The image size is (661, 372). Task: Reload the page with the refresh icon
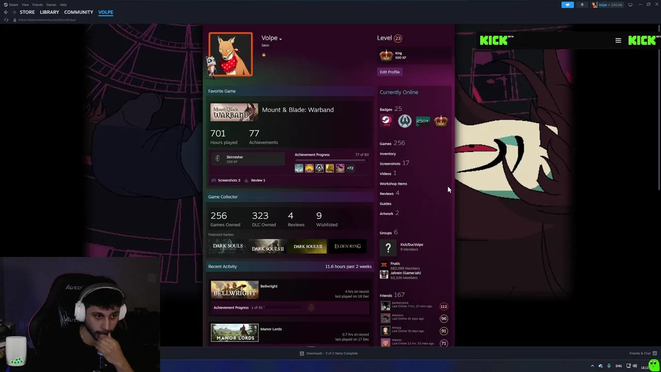(x=6, y=20)
